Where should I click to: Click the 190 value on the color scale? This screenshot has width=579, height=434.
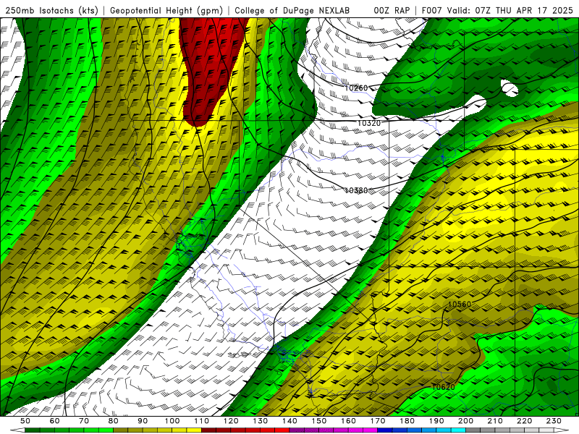pyautogui.click(x=436, y=421)
